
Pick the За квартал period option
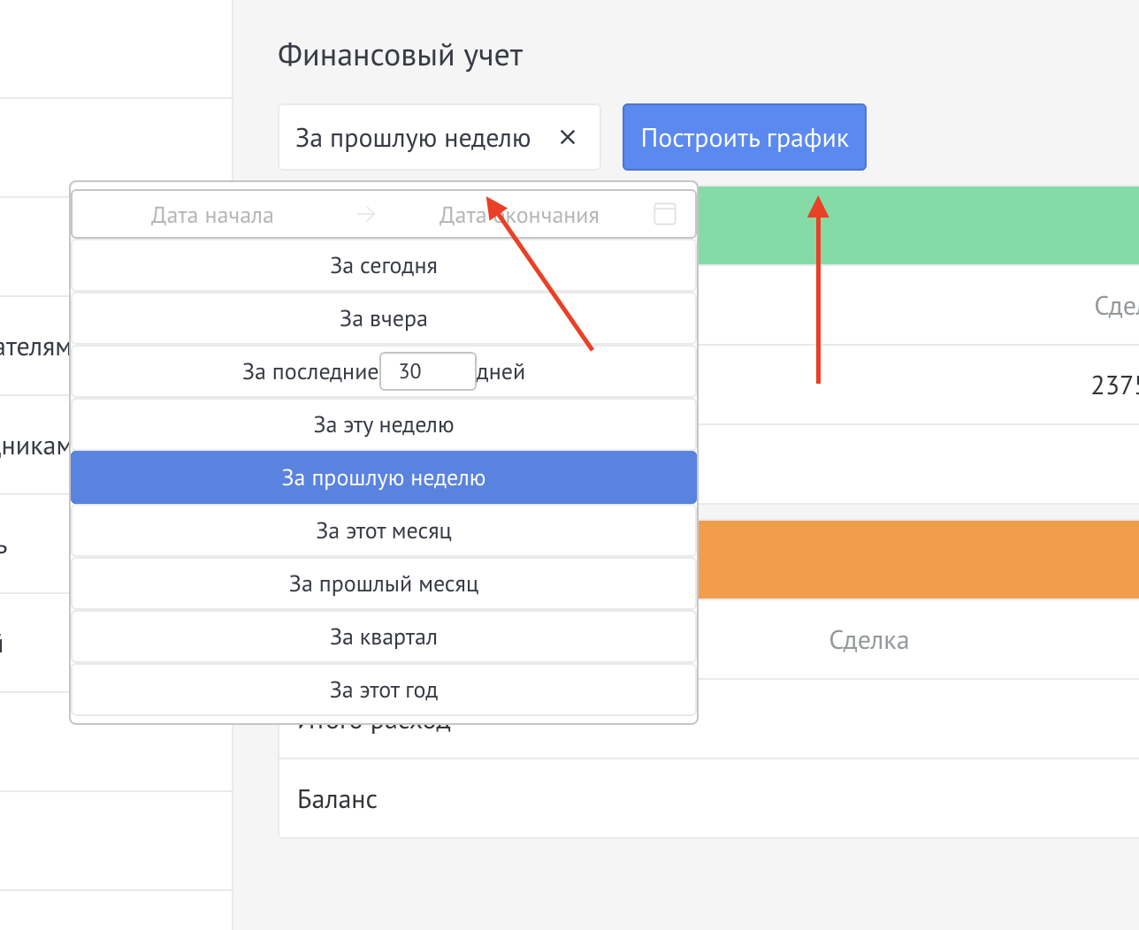383,637
